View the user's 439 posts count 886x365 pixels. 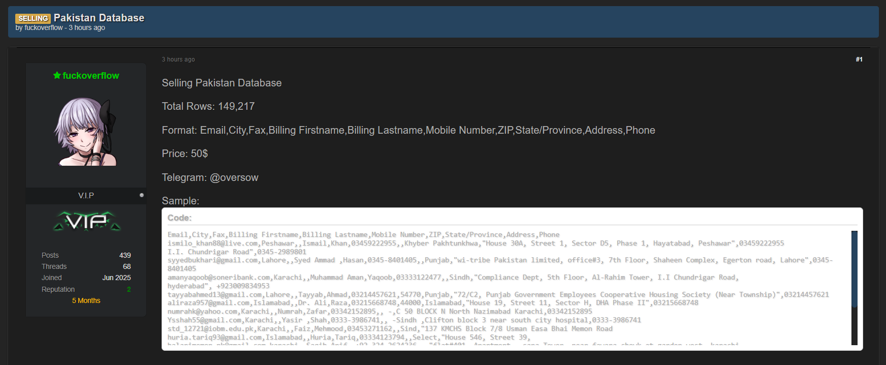[125, 255]
